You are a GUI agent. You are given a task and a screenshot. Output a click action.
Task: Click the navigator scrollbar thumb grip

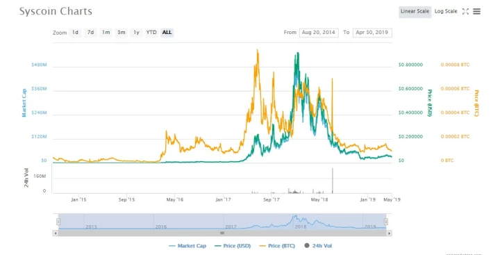222,233
